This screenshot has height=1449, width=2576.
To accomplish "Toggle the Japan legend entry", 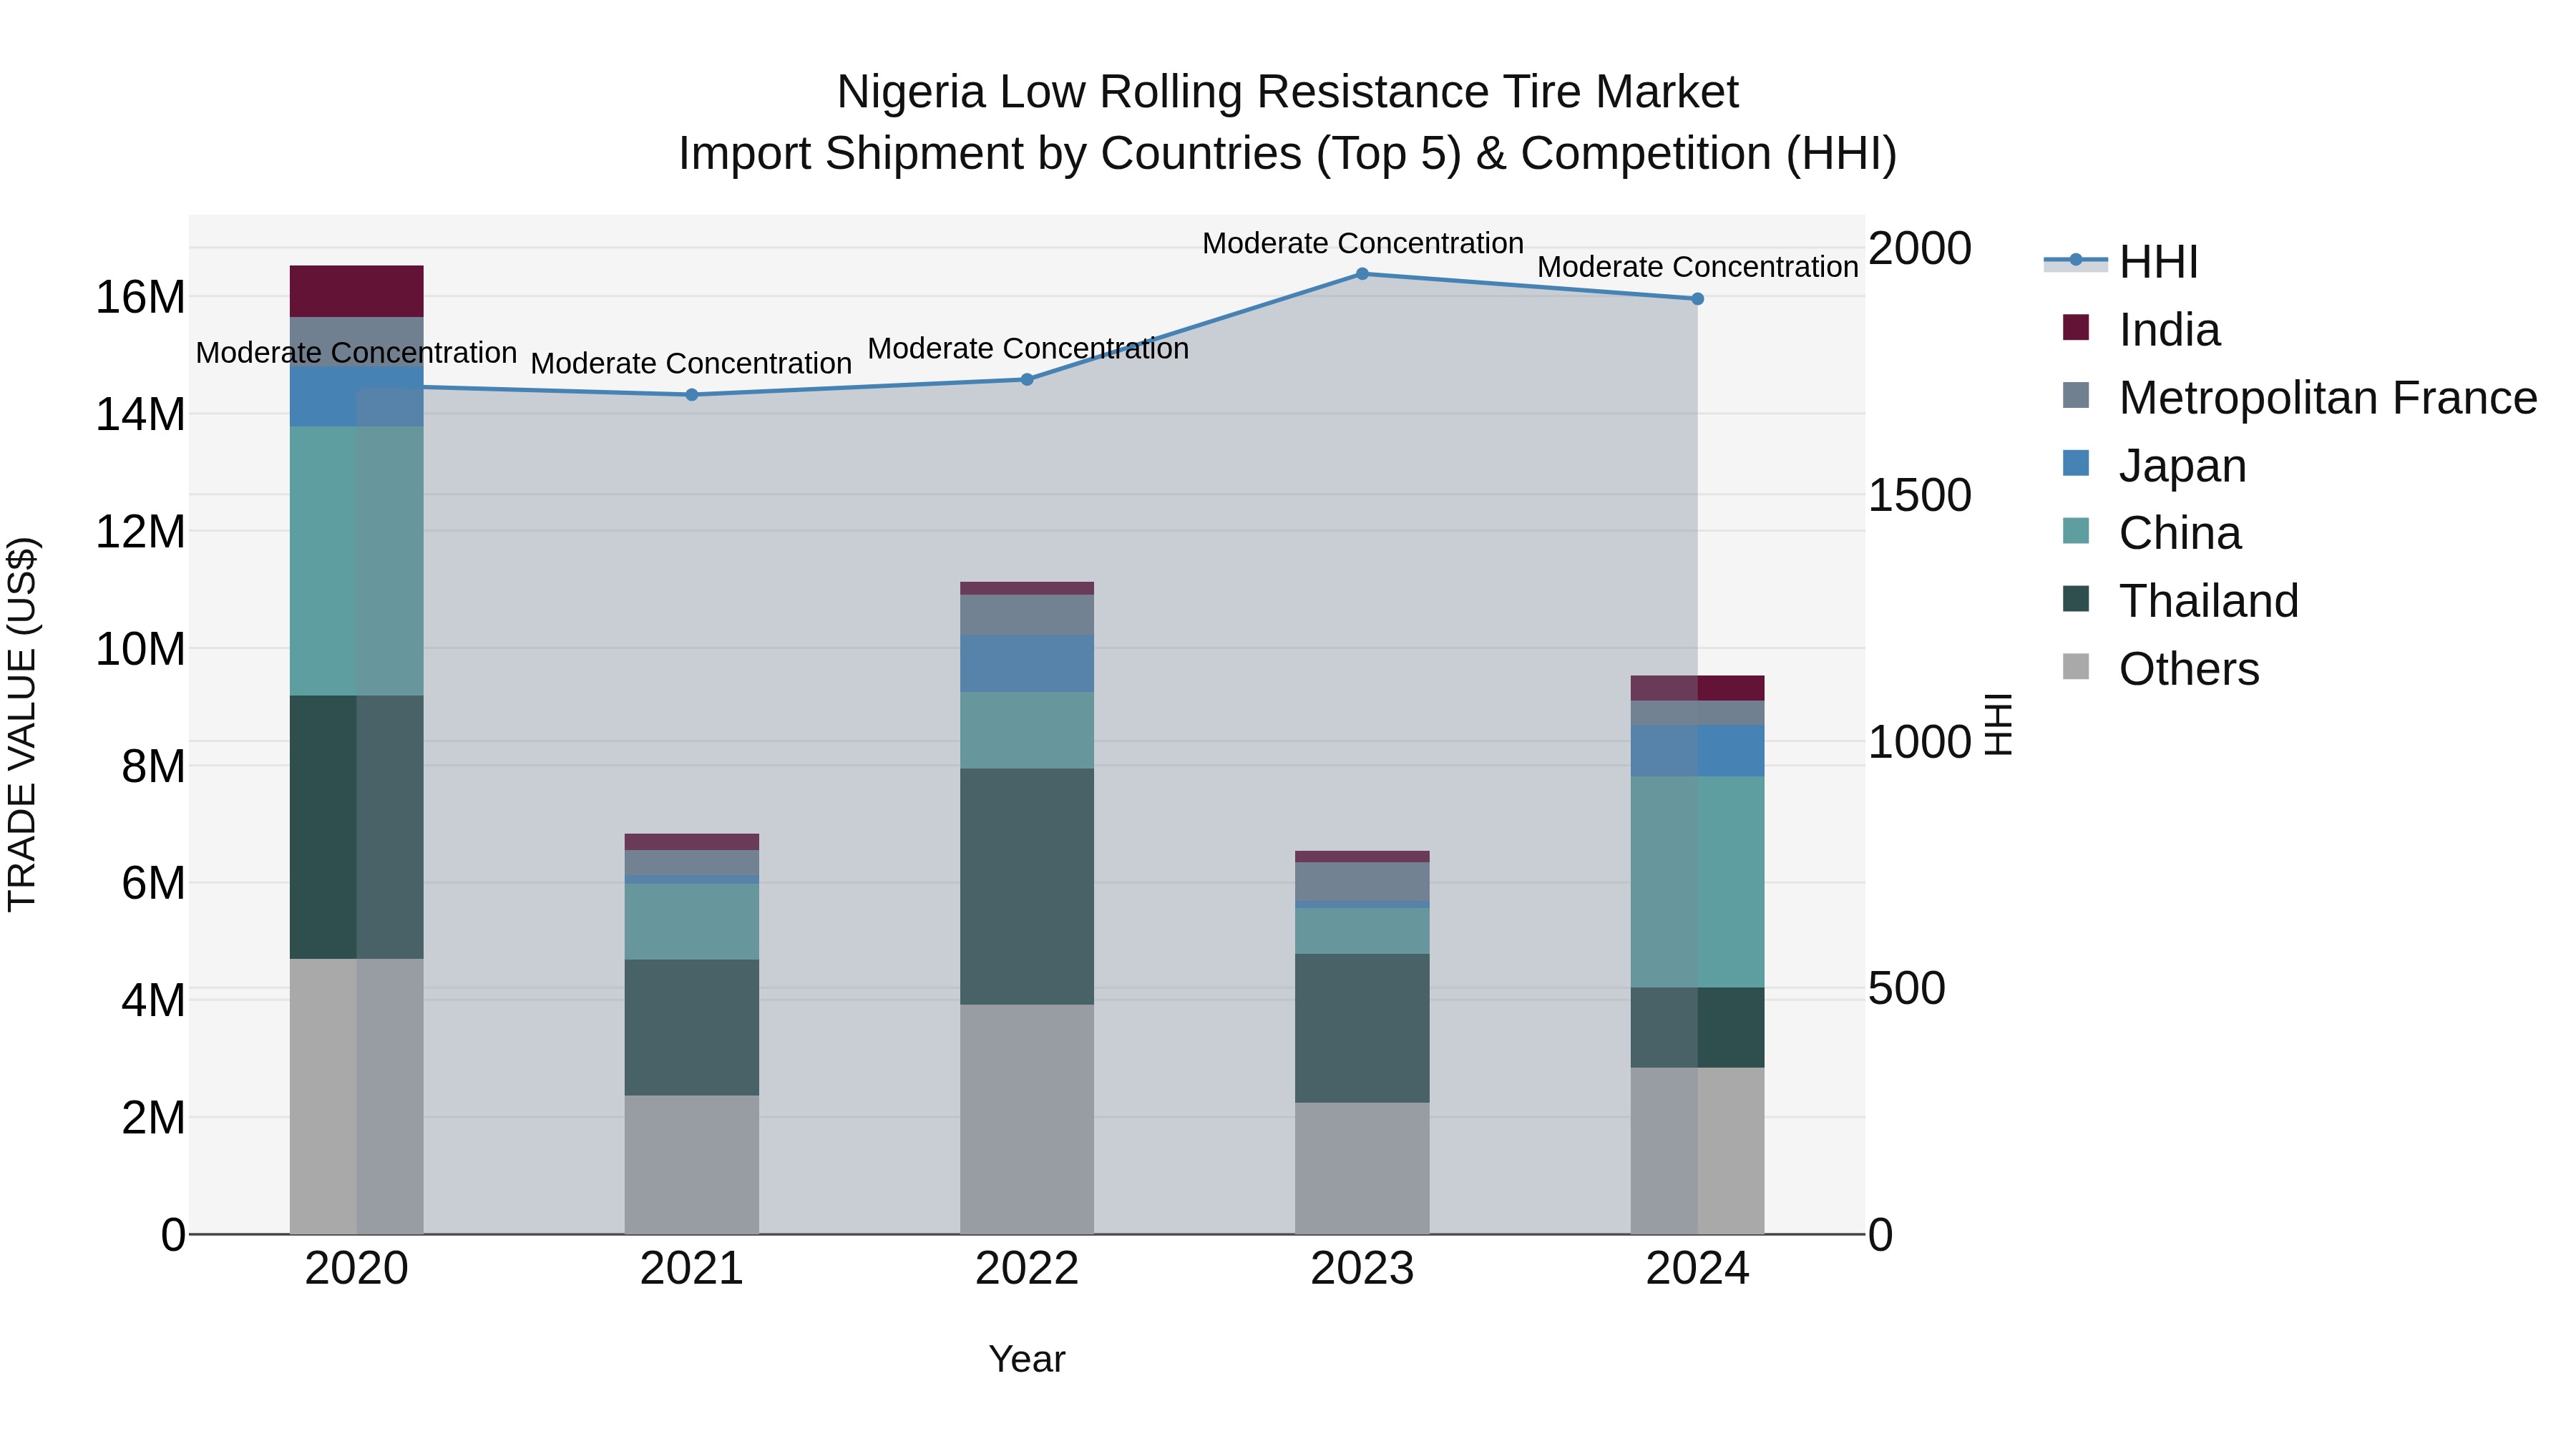I will click(2154, 465).
